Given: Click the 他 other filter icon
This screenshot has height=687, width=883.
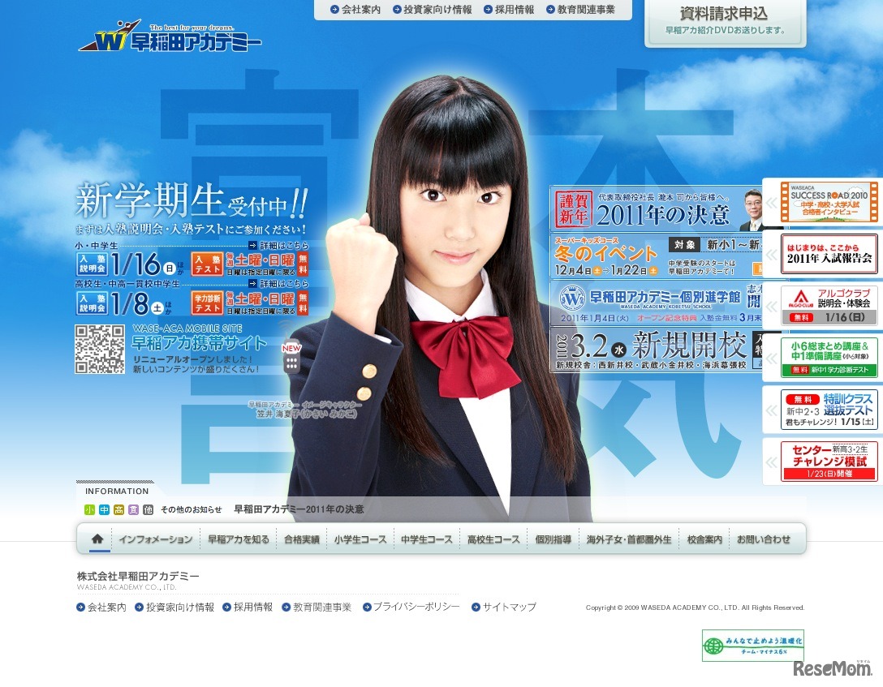Looking at the screenshot, I should (148, 509).
